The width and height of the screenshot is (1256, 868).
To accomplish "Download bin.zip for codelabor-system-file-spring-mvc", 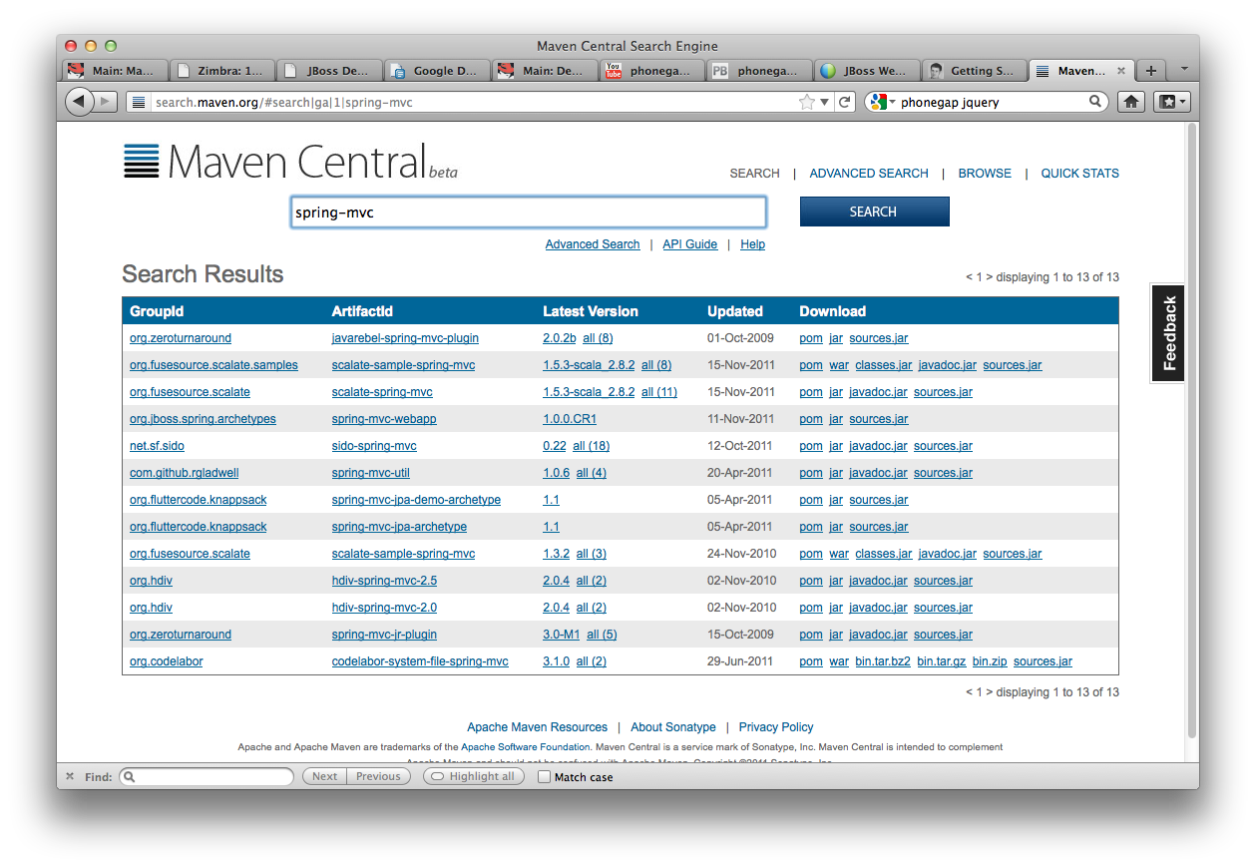I will (x=990, y=661).
